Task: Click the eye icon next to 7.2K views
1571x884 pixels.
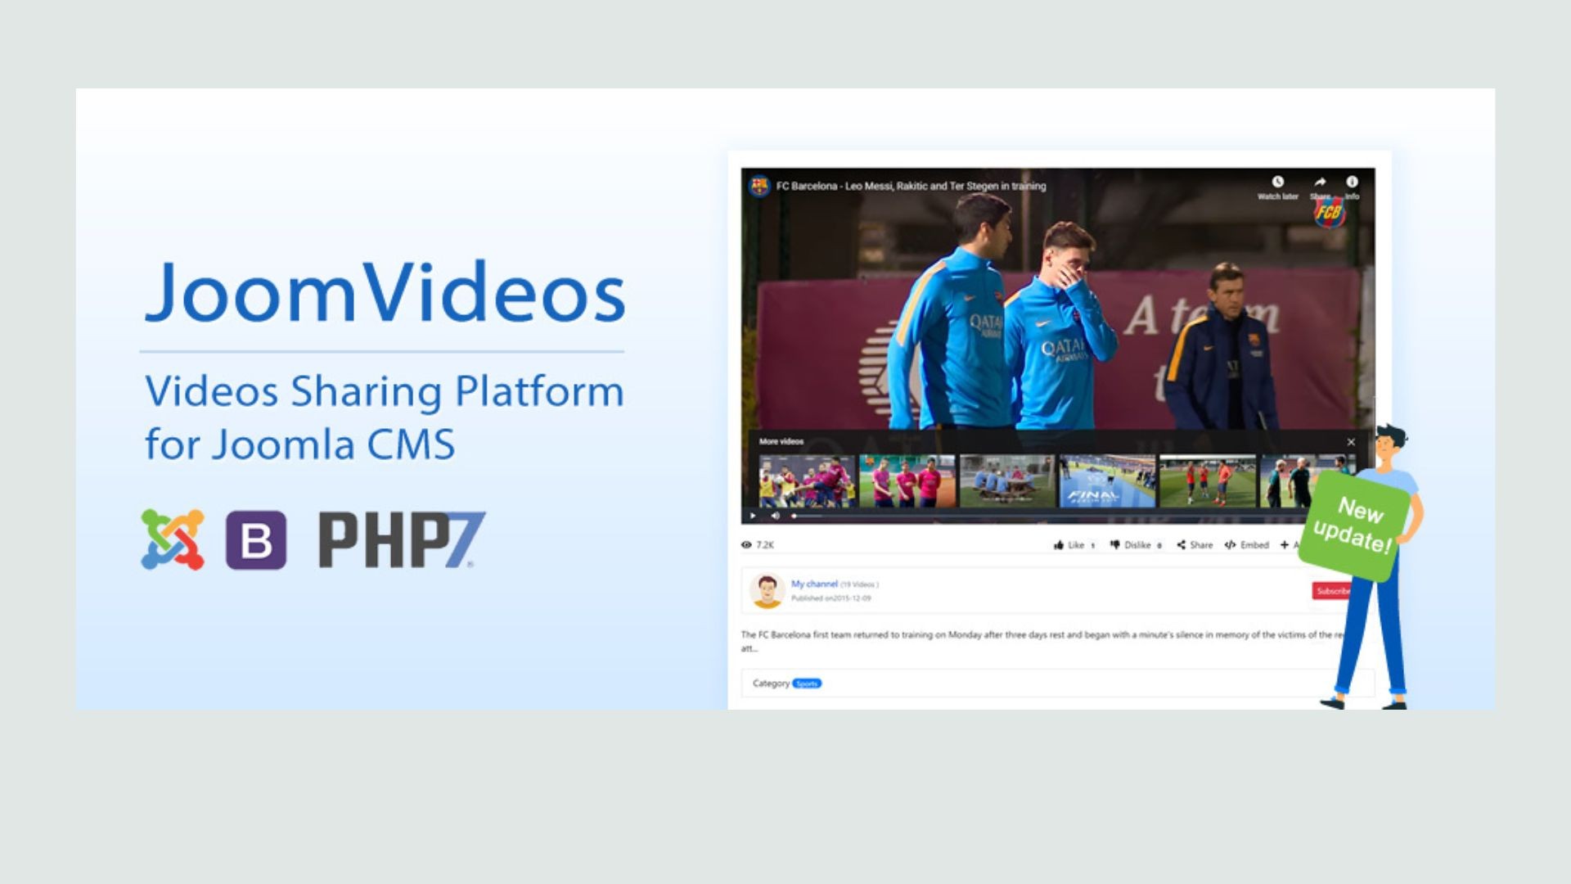Action: [746, 545]
